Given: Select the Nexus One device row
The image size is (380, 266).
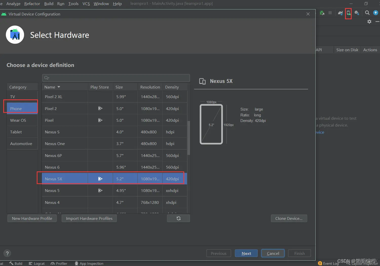Looking at the screenshot, I should pos(115,144).
